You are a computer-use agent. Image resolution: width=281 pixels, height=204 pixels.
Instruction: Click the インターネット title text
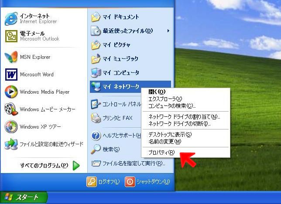click(x=34, y=16)
